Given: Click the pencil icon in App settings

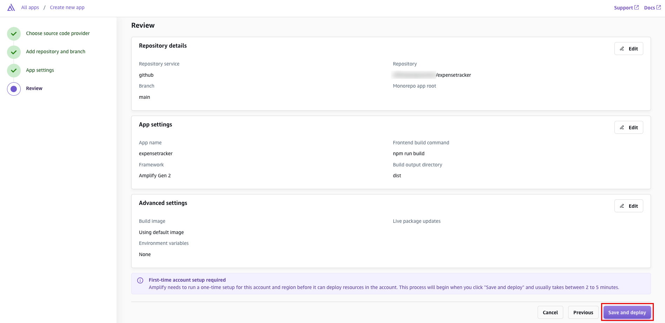Looking at the screenshot, I should (622, 128).
